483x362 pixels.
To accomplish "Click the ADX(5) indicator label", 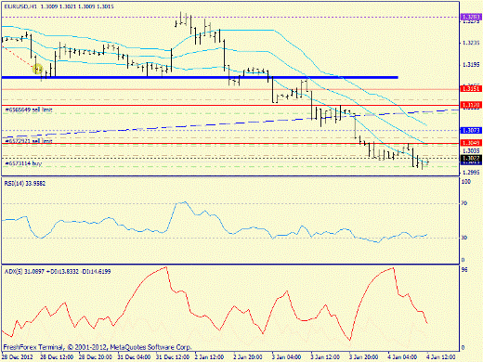I will (58, 272).
